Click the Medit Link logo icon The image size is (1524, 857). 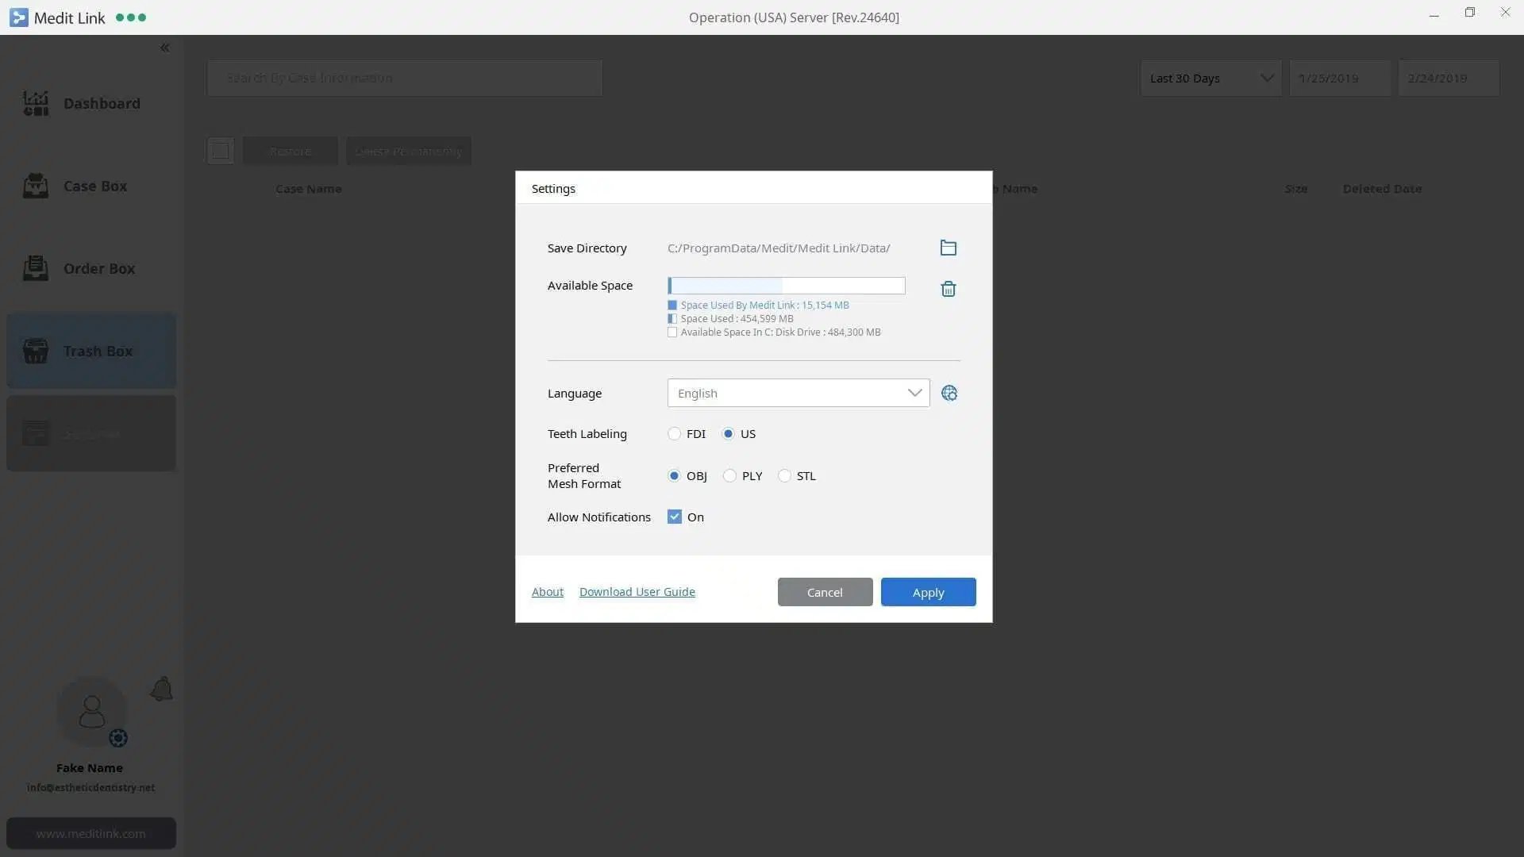click(x=19, y=17)
